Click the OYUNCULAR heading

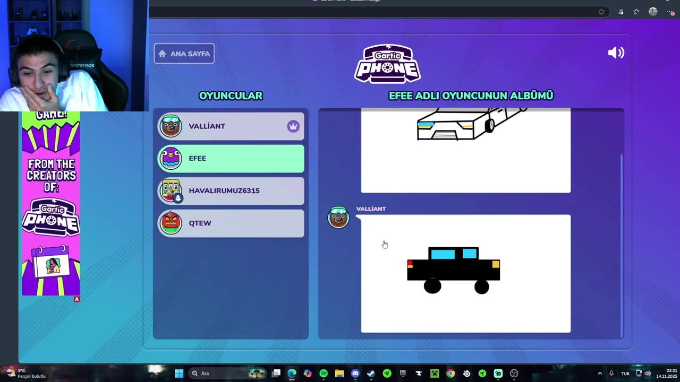pos(231,95)
